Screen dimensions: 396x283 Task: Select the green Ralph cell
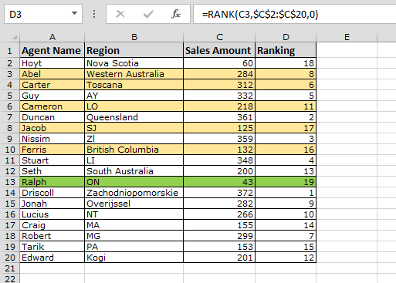point(52,182)
